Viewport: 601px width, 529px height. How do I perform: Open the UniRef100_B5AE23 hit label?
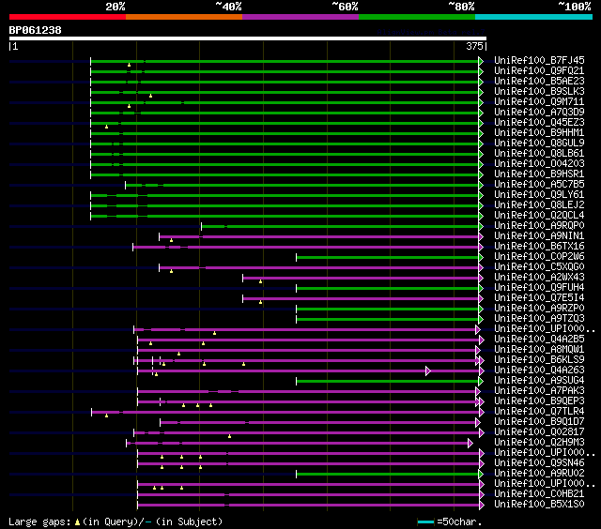[x=539, y=82]
